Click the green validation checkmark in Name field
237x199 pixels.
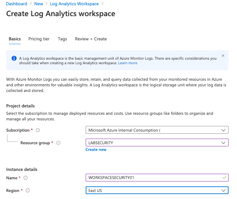(224, 178)
